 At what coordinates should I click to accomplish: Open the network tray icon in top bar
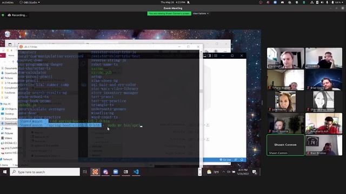(311, 2)
